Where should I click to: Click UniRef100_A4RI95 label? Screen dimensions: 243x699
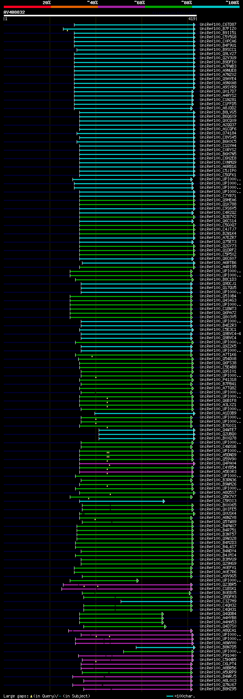pyautogui.click(x=218, y=267)
